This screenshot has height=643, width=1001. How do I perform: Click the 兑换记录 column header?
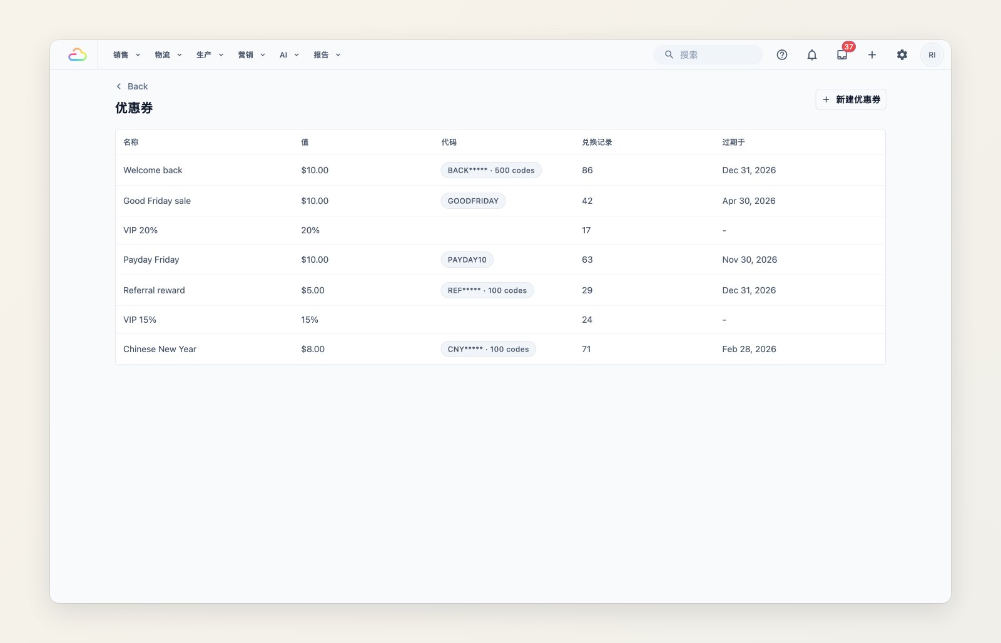(597, 142)
